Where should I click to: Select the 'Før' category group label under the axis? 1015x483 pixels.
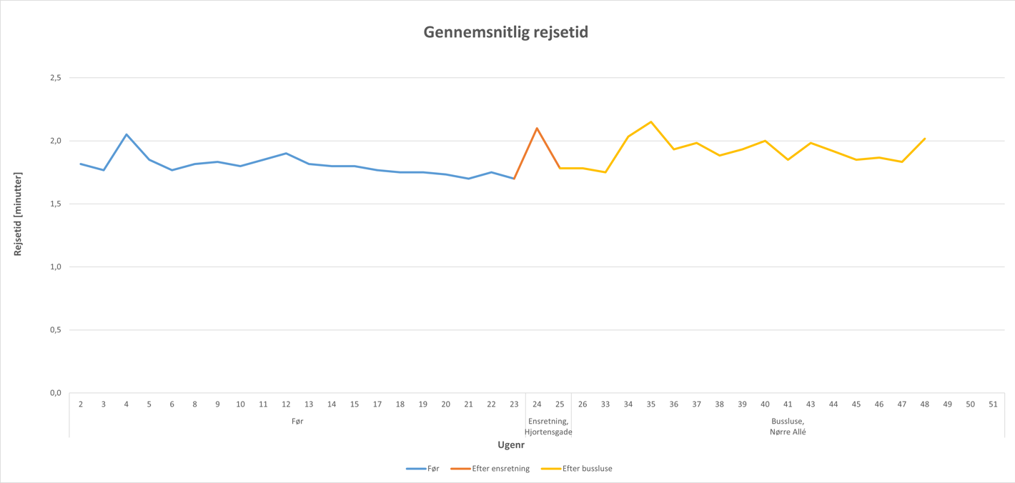(297, 422)
